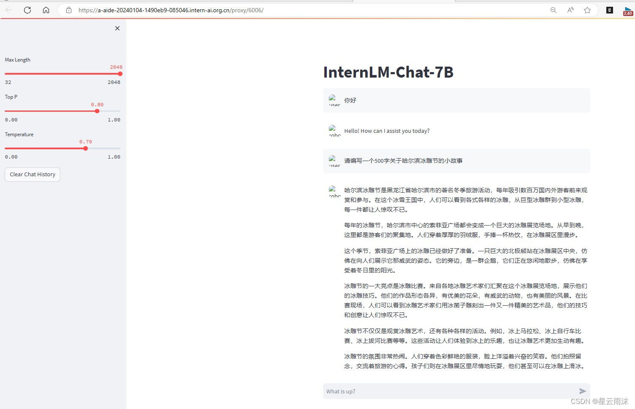
Task: Click the 'Hello! How can I assist you today?' reply
Action: tap(387, 131)
